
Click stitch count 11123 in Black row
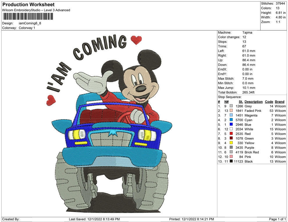[x=239, y=161]
